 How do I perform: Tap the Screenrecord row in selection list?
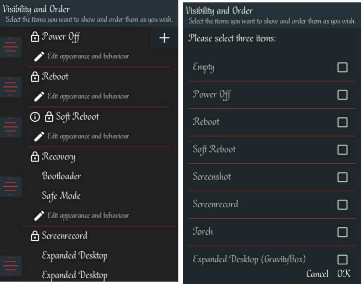216,204
